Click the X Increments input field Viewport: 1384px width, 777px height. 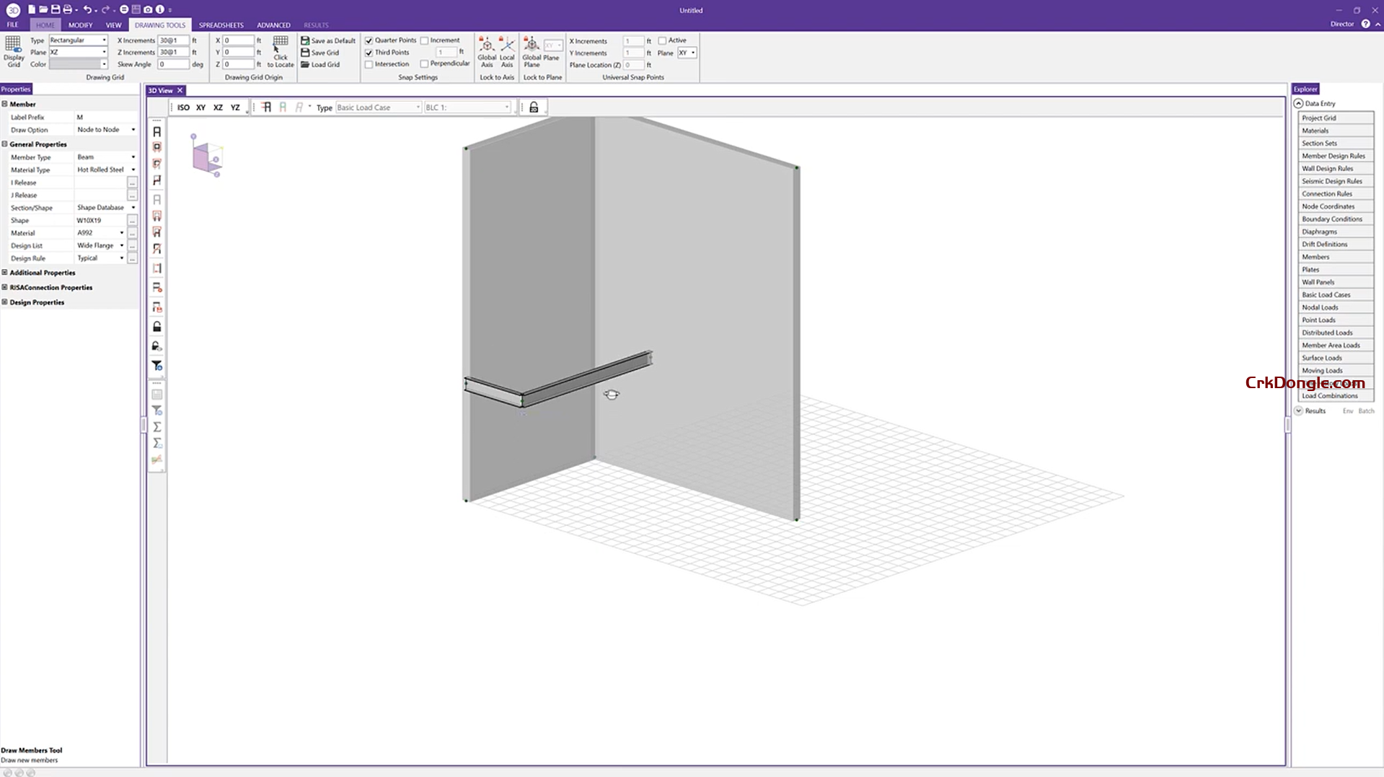point(173,41)
